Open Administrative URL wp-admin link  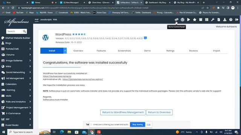pyautogui.click(x=83, y=79)
